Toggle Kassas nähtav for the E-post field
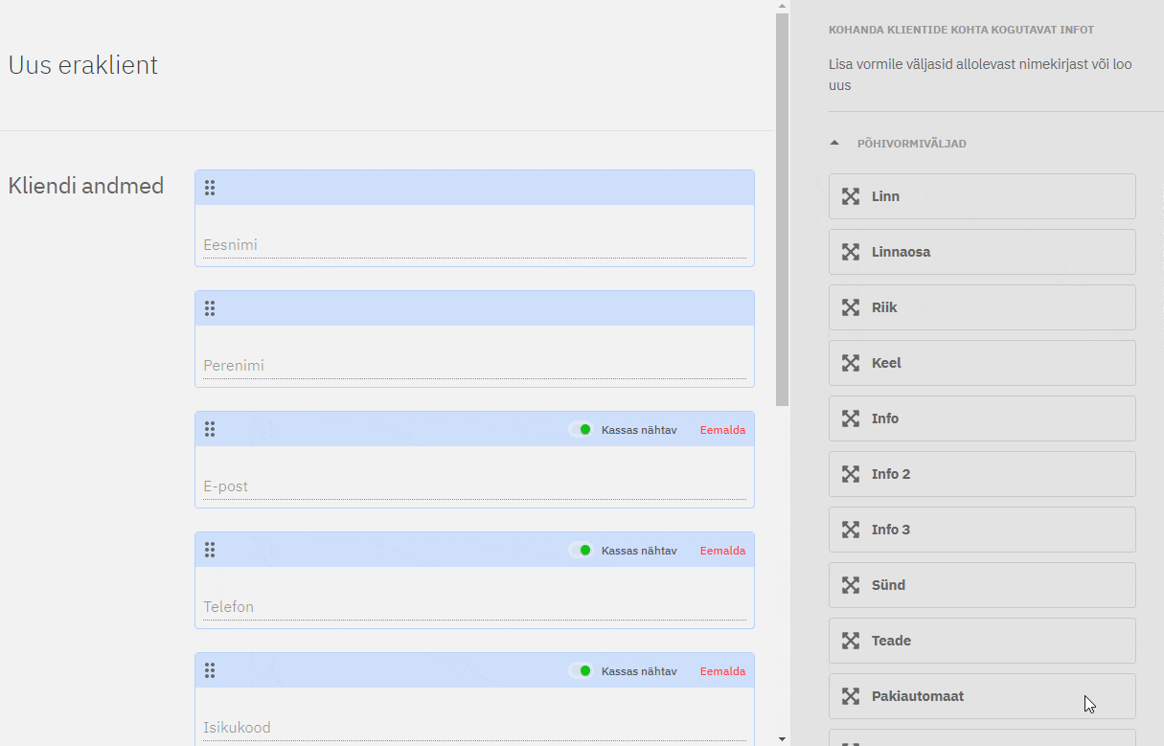The height and width of the screenshot is (746, 1164). (581, 430)
